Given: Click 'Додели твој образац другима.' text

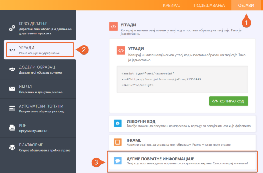Looking at the screenshot, I should pos(41,72).
